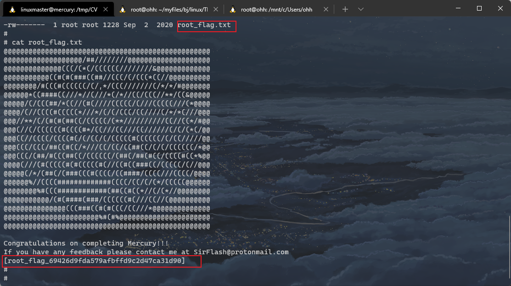Click the root_flag.txt filename in listing
The height and width of the screenshot is (286, 511).
tap(204, 25)
